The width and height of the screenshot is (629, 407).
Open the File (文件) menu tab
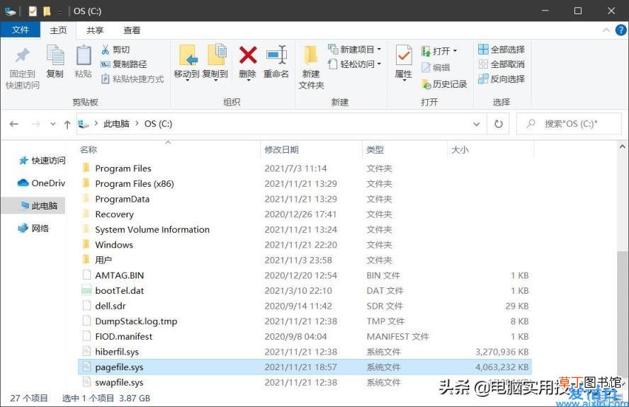click(20, 30)
